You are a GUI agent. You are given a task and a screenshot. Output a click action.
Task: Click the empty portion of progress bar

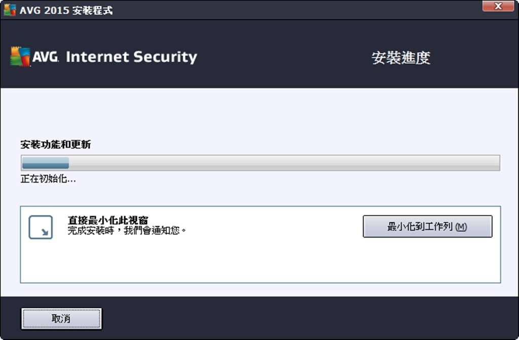pyautogui.click(x=284, y=163)
